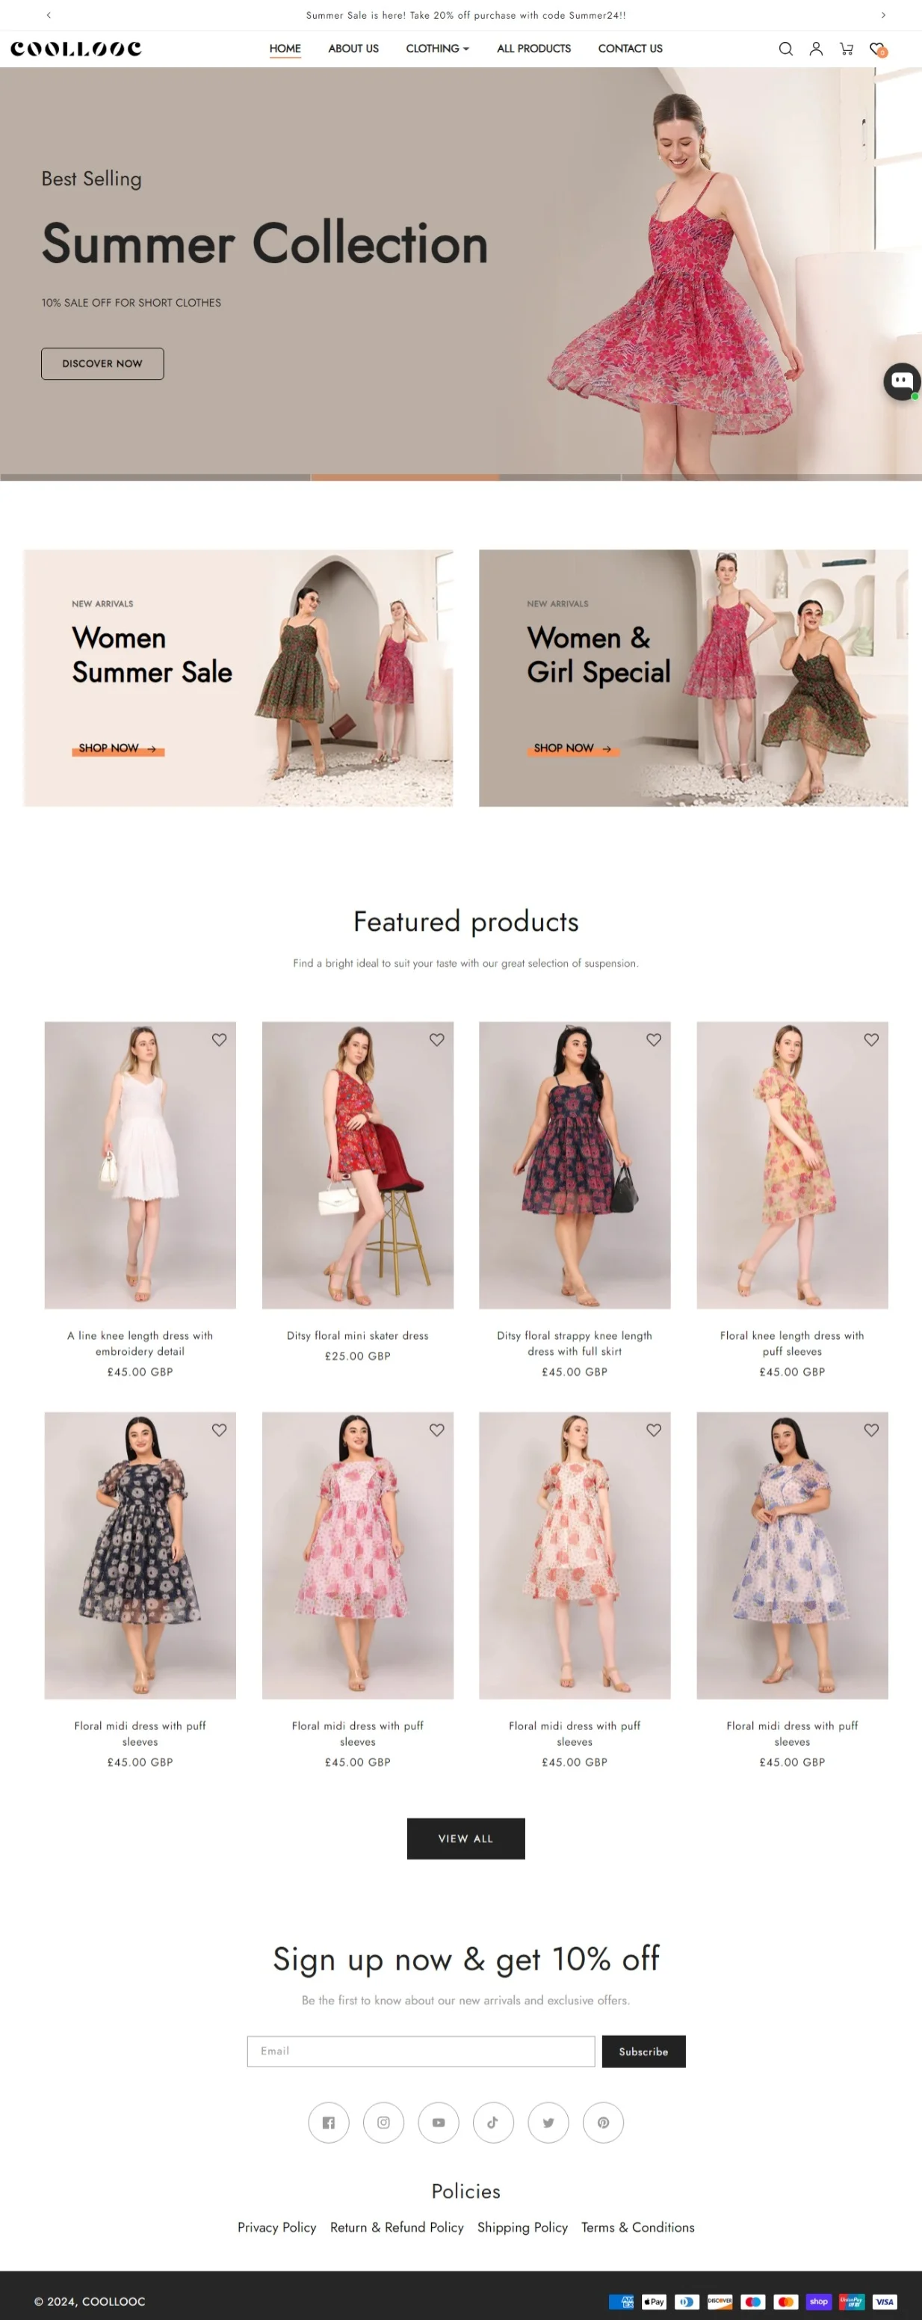Toggle wishlist heart on A line knee length dress
This screenshot has height=2320, width=922.
coord(219,1039)
